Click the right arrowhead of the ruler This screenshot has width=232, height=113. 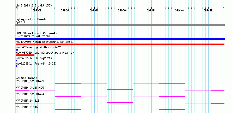tap(224, 8)
